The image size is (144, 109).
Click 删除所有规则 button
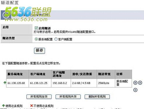coord(97,97)
